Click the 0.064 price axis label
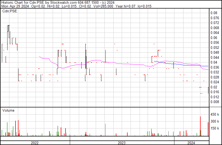The height and width of the screenshot is (145, 222). pos(215,33)
